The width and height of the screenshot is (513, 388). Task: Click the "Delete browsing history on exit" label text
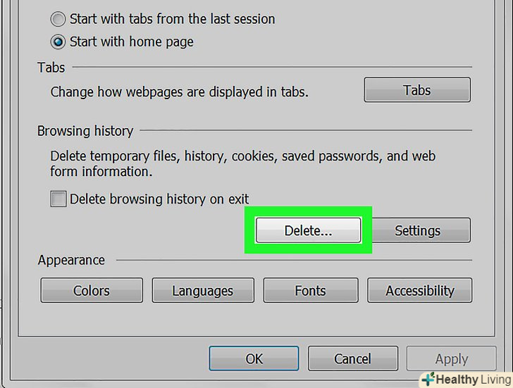tap(159, 199)
